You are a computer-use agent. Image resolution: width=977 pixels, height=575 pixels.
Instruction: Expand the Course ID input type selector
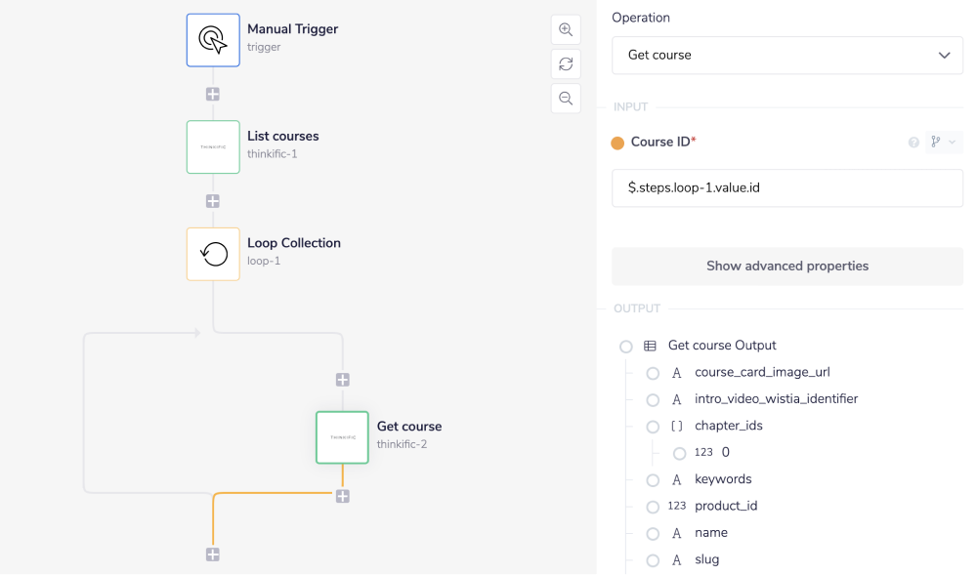point(943,143)
